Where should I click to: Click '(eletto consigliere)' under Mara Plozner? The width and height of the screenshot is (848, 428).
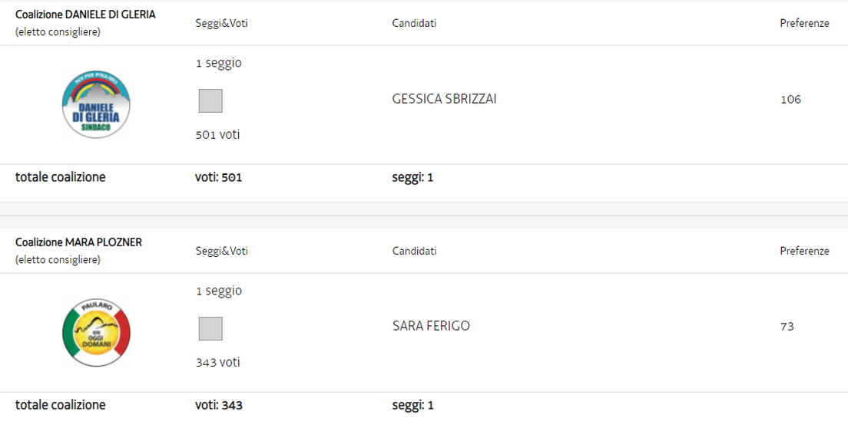pos(58,260)
